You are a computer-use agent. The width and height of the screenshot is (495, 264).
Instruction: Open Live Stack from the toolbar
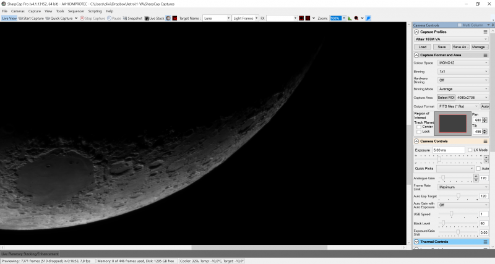(x=155, y=19)
